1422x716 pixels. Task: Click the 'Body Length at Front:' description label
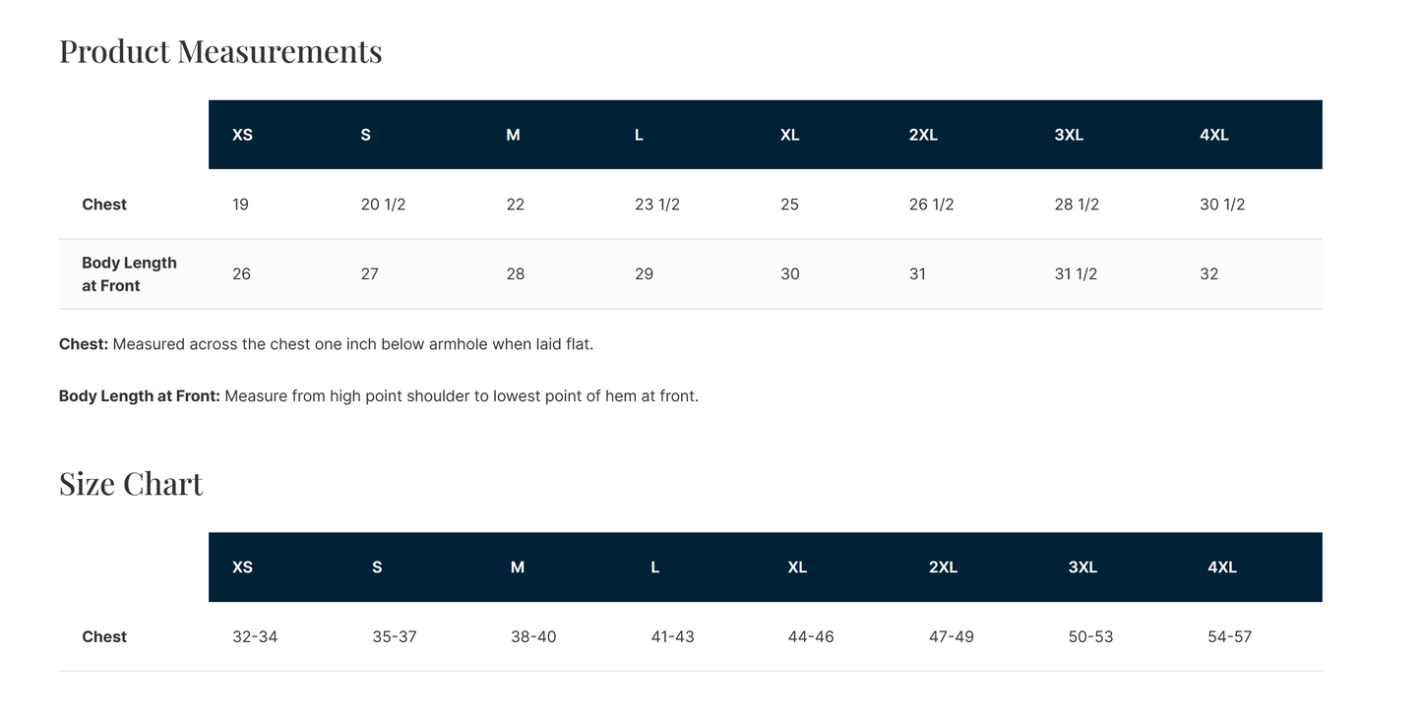139,396
